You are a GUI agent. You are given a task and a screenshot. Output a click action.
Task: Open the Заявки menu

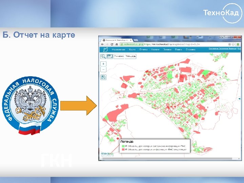coord(167,49)
